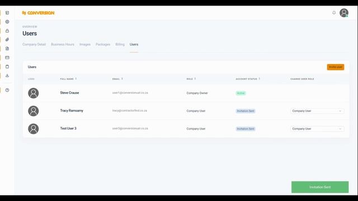Screen dimensions: 358x201
Task: Click the Change User Role column header
Action: pos(302,79)
